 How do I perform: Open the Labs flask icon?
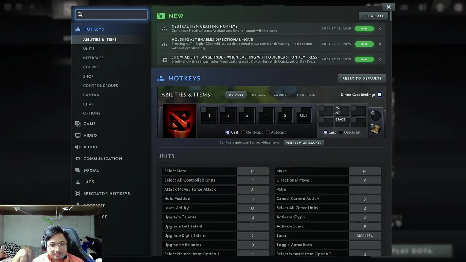[x=78, y=182]
